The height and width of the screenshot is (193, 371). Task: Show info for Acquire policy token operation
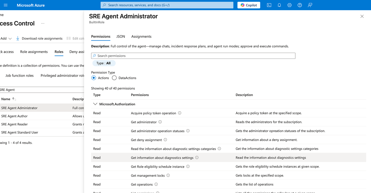pyautogui.click(x=180, y=113)
